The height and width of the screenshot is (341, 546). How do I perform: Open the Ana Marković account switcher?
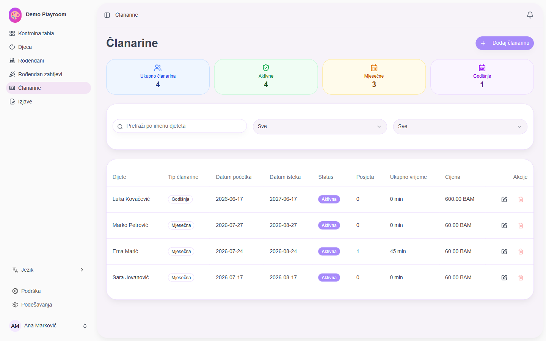coord(49,326)
